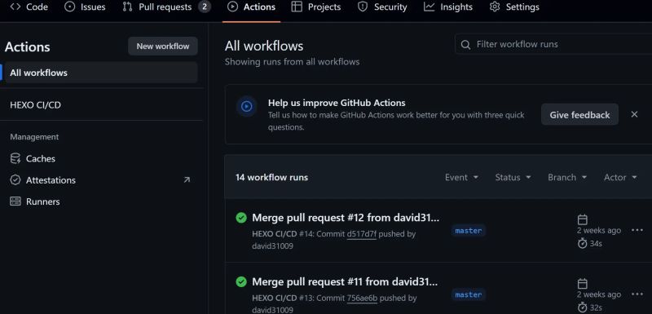Open the Pull requests tab
Viewport: 652px width, 314px height.
pos(167,7)
